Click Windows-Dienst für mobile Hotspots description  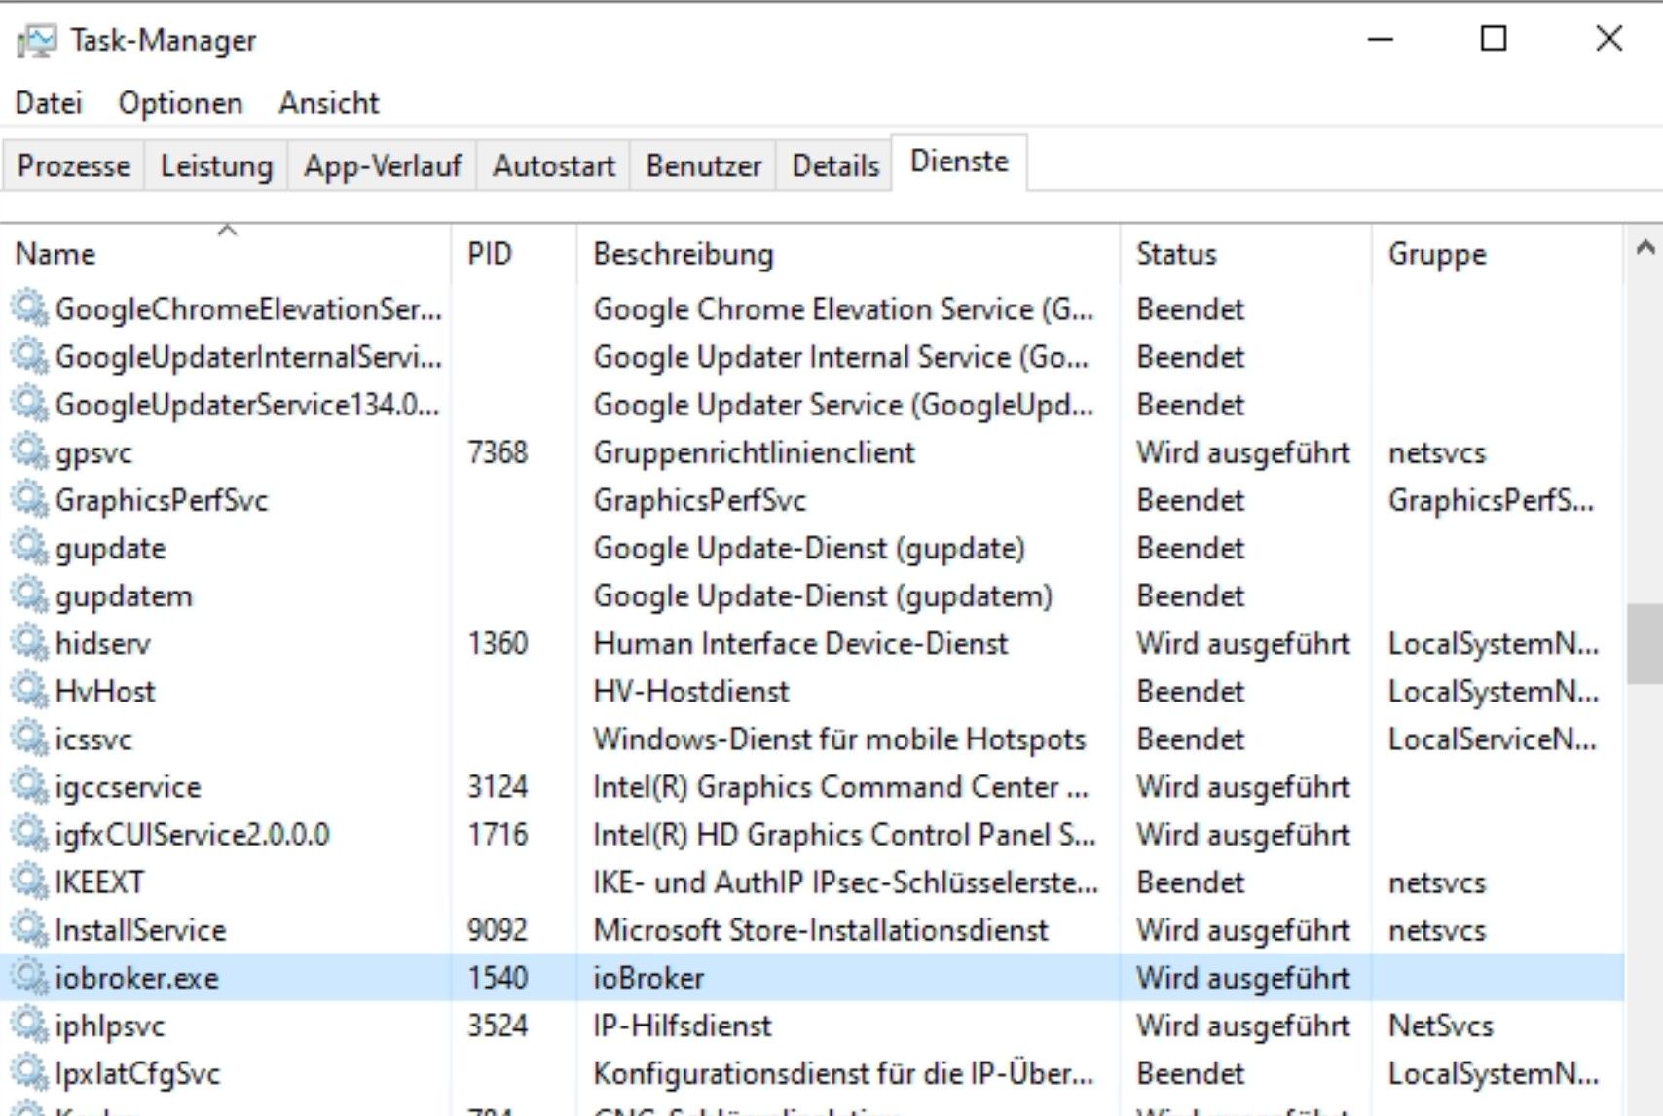click(x=839, y=738)
